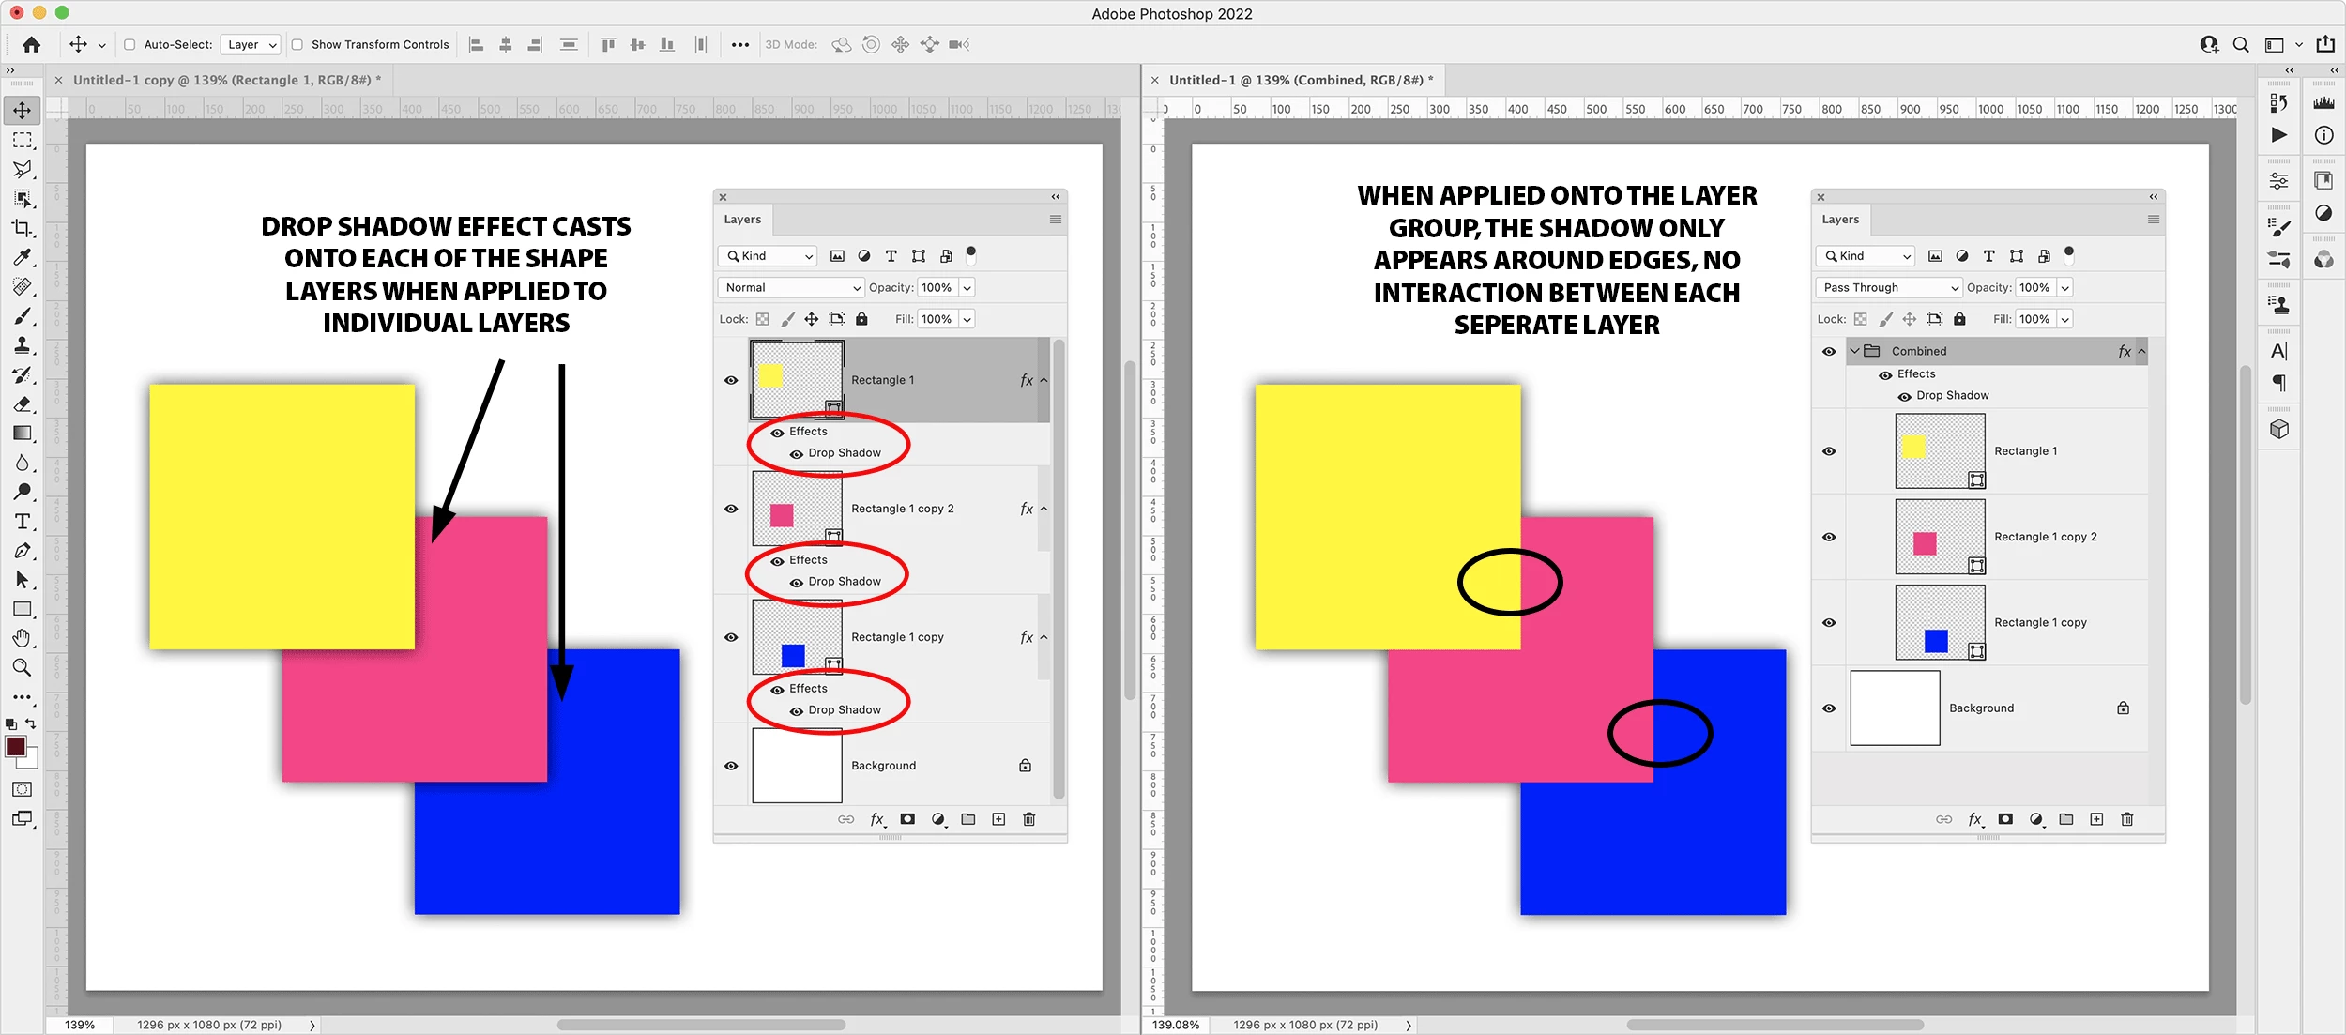Hide the Combined group layer visibility
2346x1035 pixels.
[1829, 351]
